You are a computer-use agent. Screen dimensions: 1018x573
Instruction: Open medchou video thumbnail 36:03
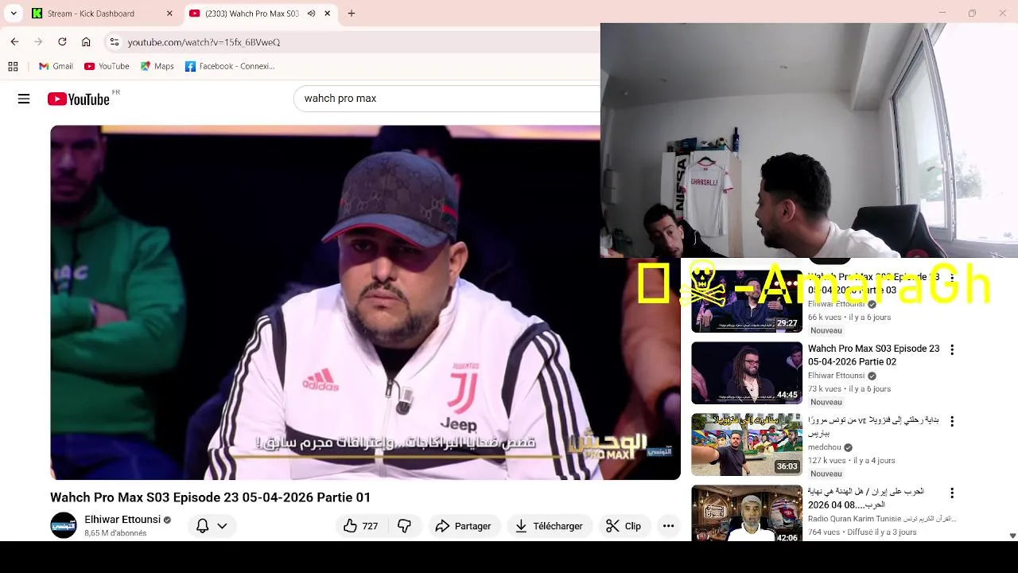[747, 445]
